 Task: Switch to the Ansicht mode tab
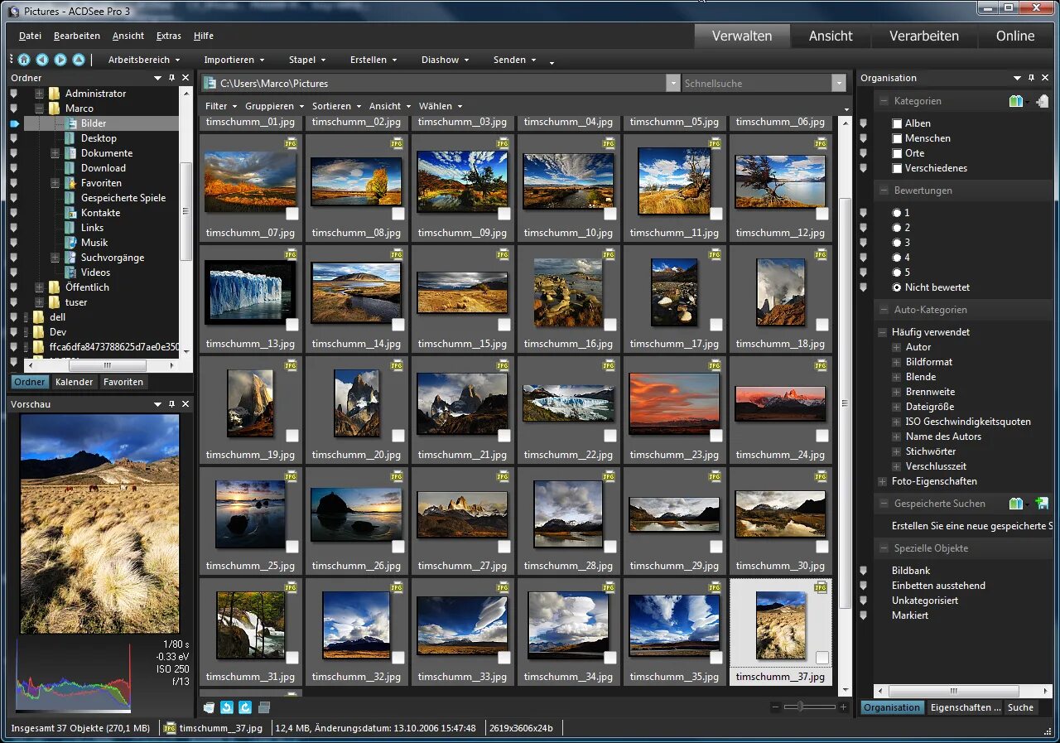click(831, 36)
